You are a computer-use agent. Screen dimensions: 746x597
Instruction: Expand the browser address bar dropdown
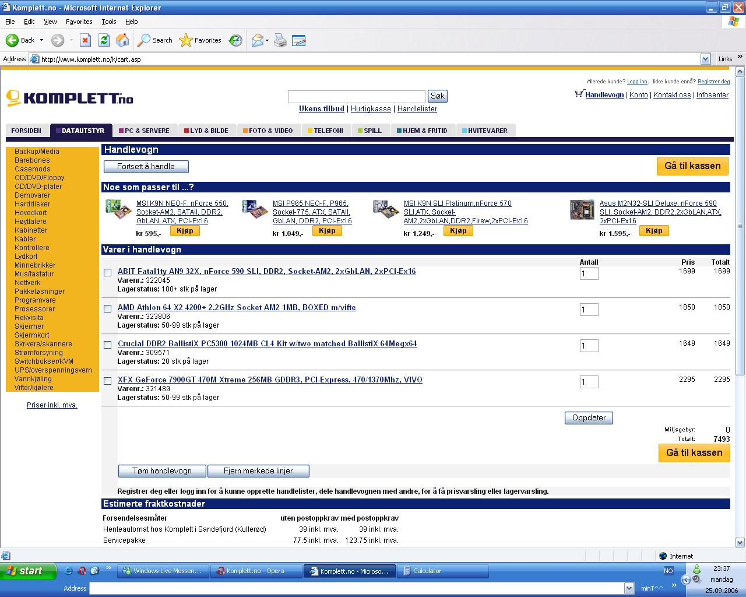(705, 59)
